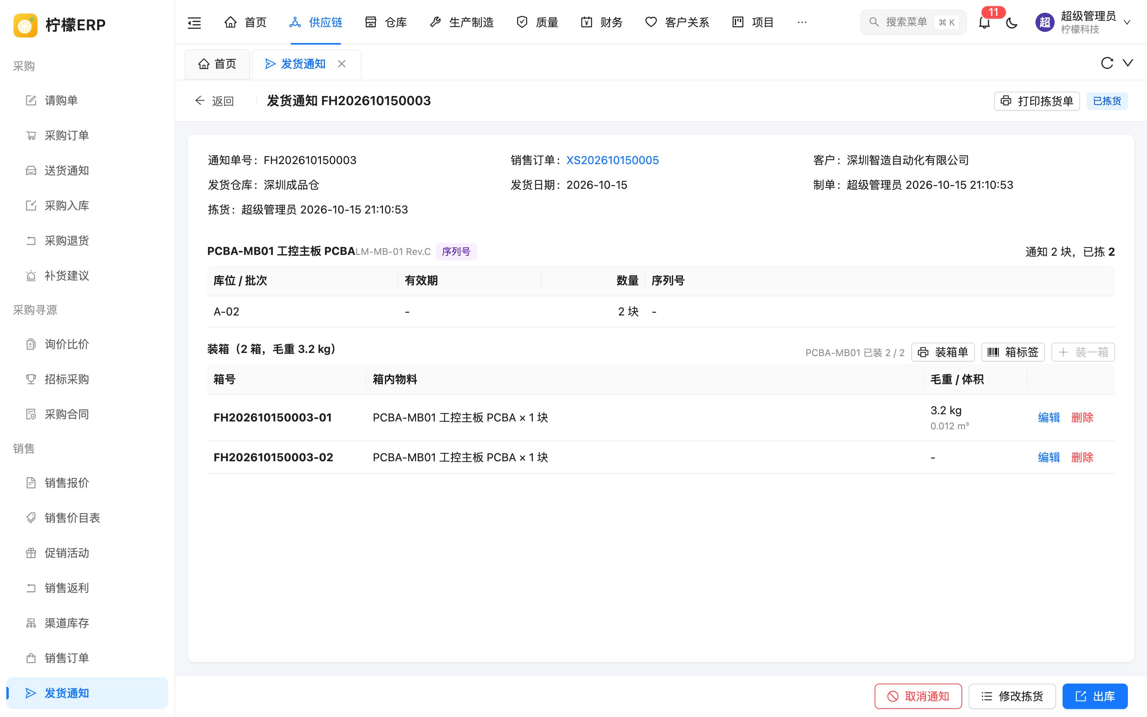
Task: Open 送货通知 in the sidebar
Action: click(x=87, y=171)
